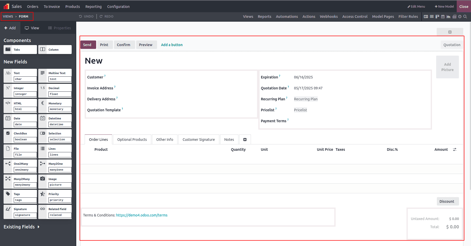
Task: Switch to the Add sidebar tab
Action: point(10,28)
